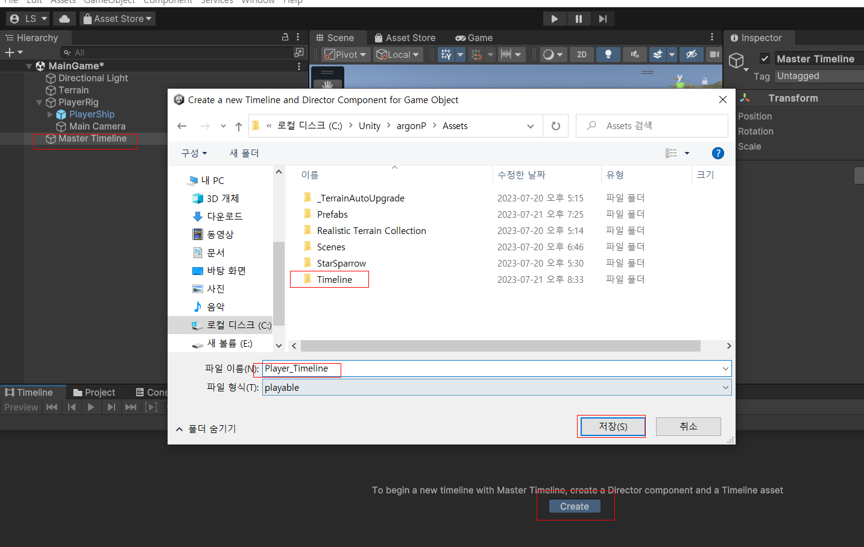This screenshot has width=864, height=547.
Task: Click the 새 폴더 new folder button
Action: pos(244,153)
